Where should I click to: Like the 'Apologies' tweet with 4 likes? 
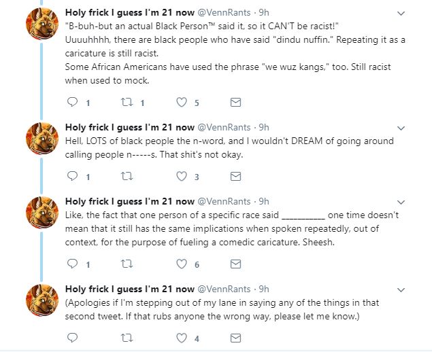[182, 338]
